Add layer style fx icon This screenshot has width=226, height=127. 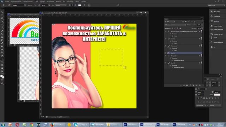click(184, 85)
